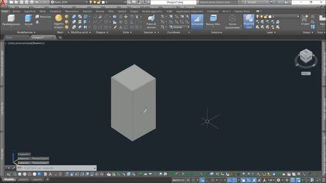Expand the Sezione panel

[x=150, y=33]
